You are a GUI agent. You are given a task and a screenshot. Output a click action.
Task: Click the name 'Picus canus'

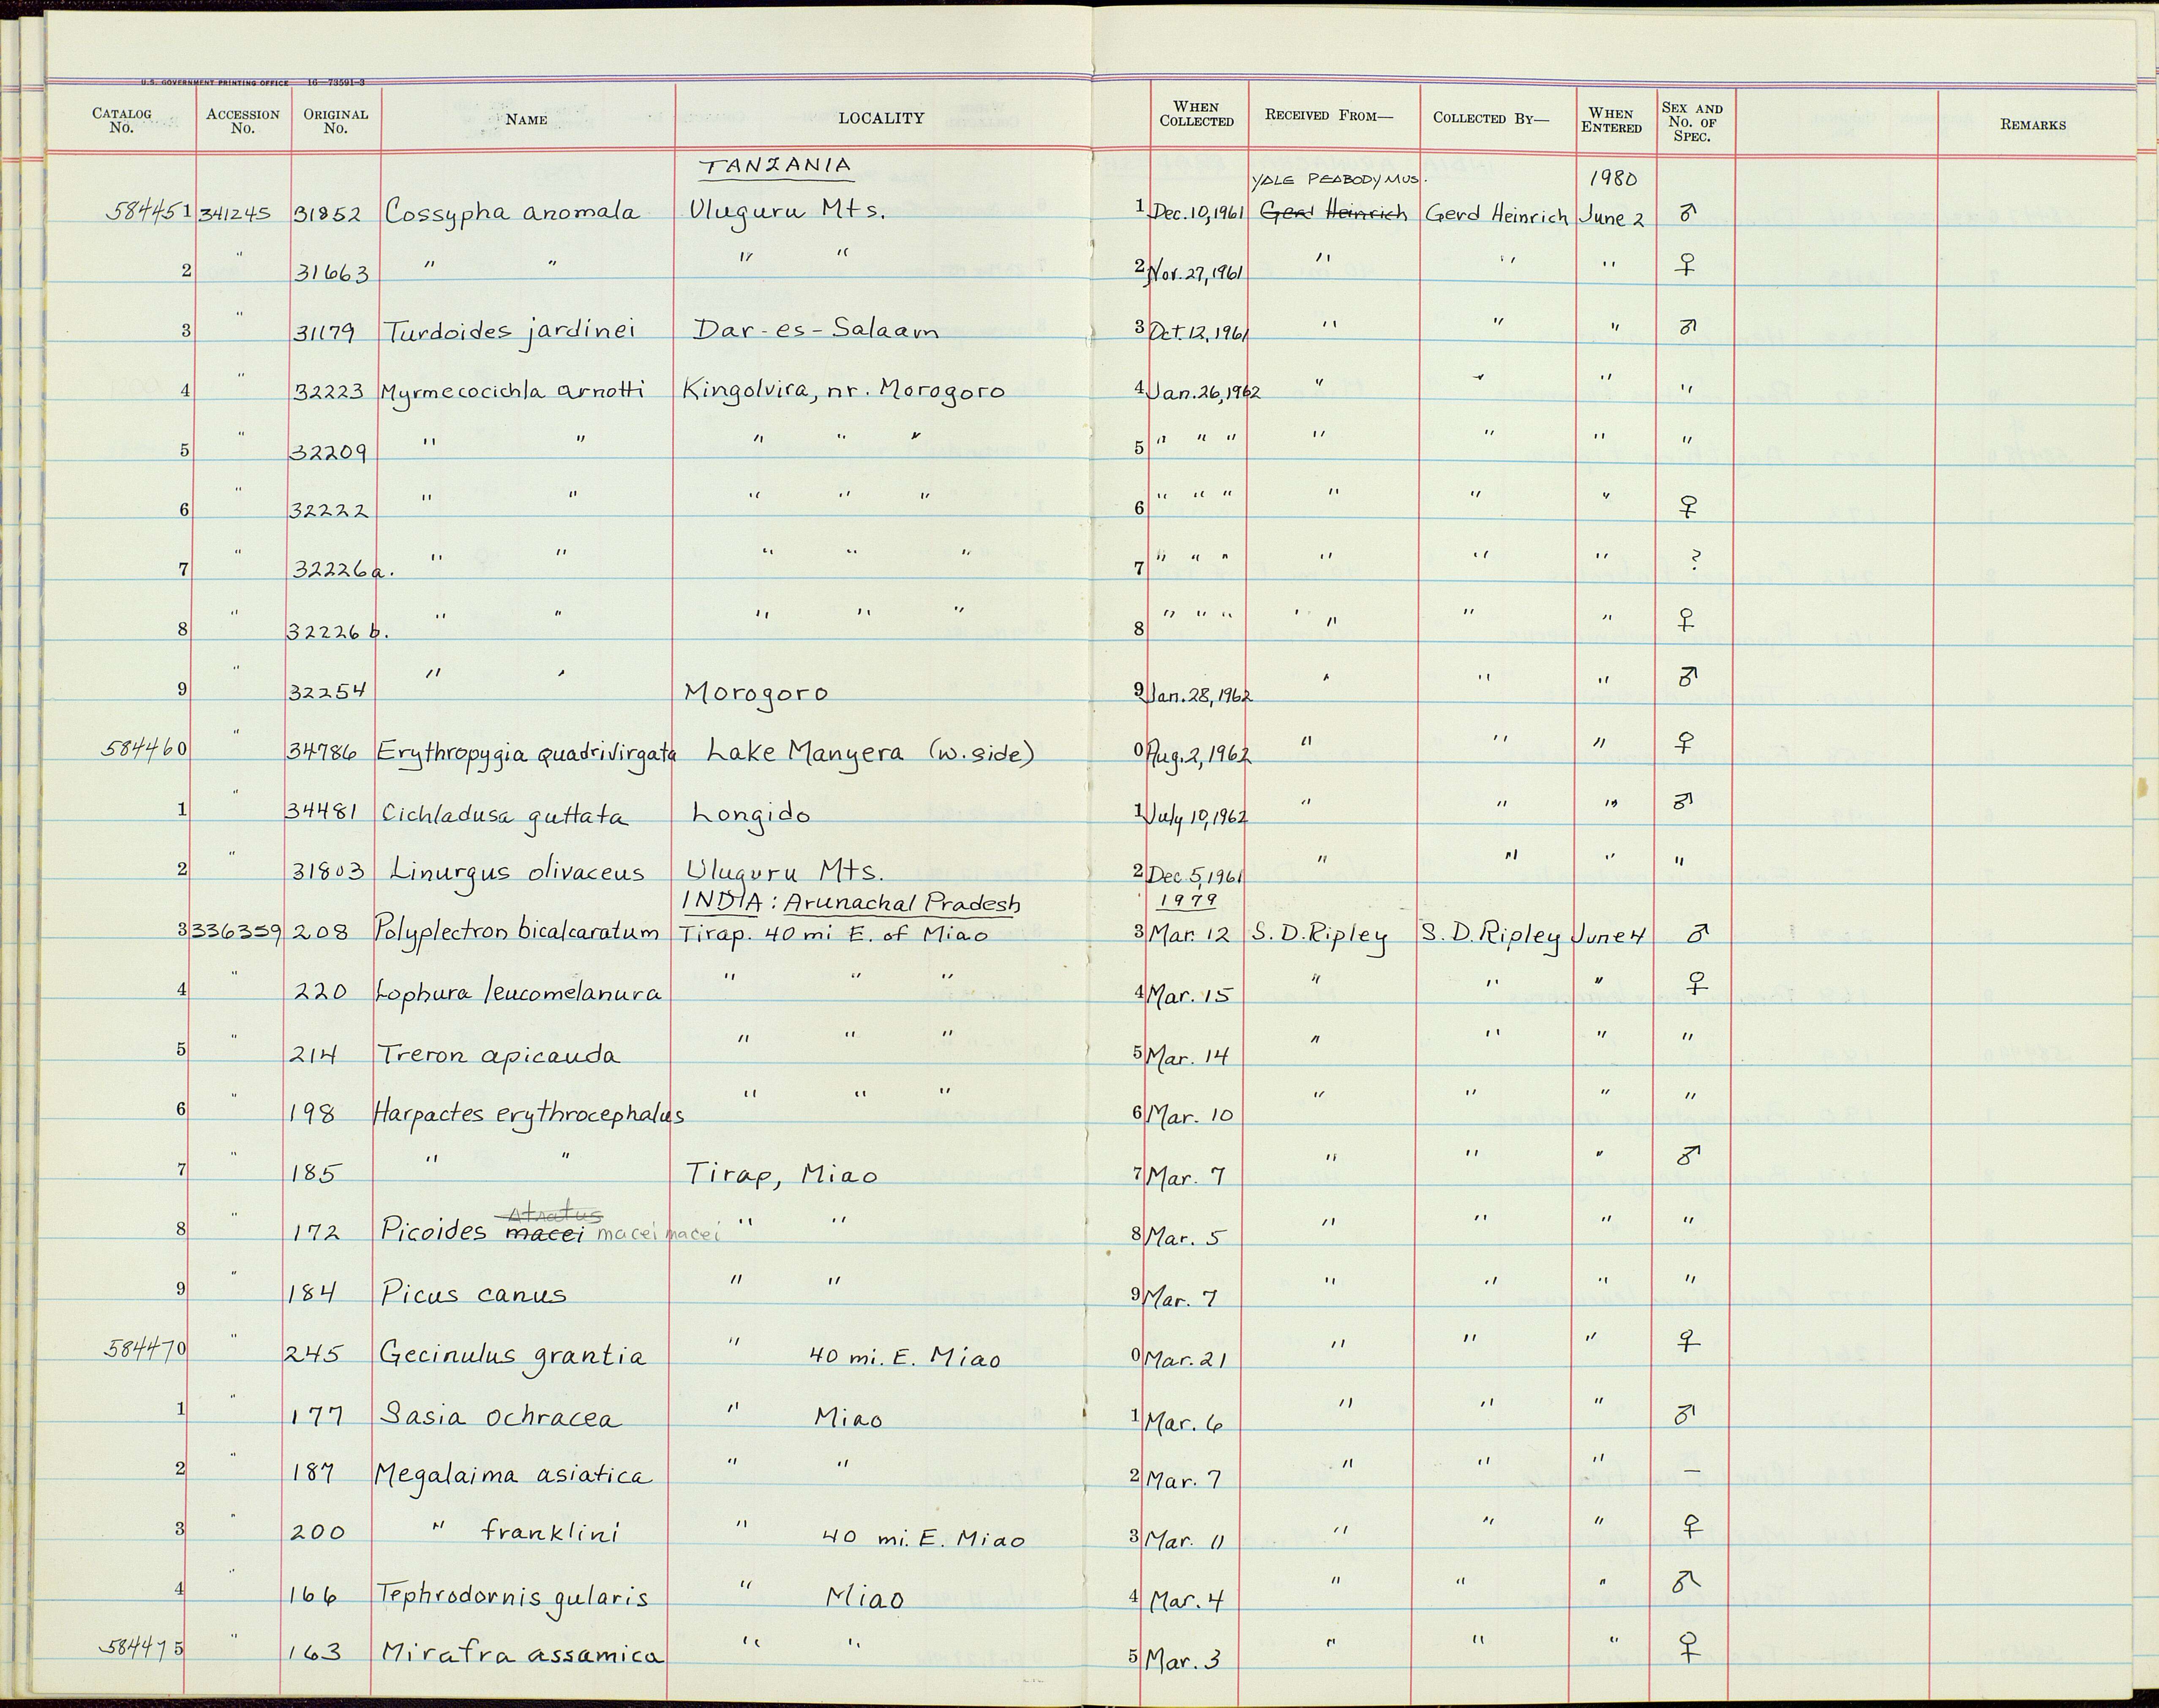473,1293
